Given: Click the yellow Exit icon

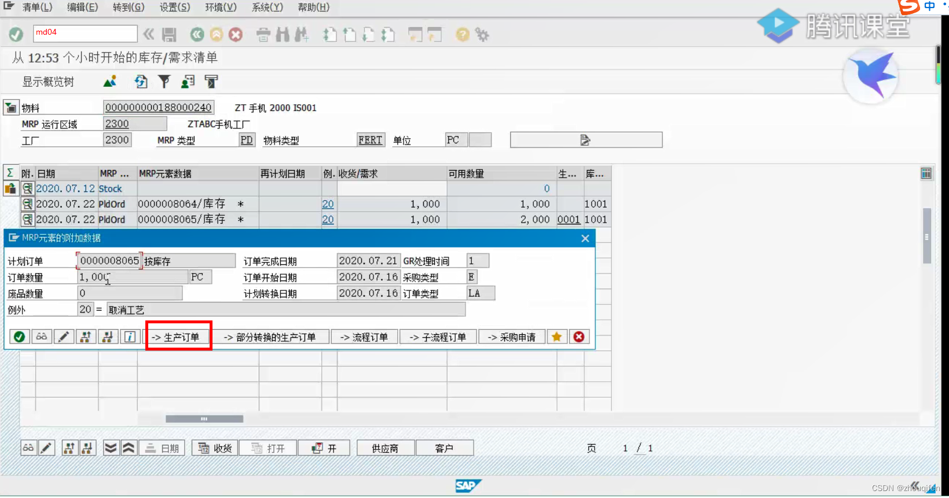Looking at the screenshot, I should pyautogui.click(x=216, y=35).
